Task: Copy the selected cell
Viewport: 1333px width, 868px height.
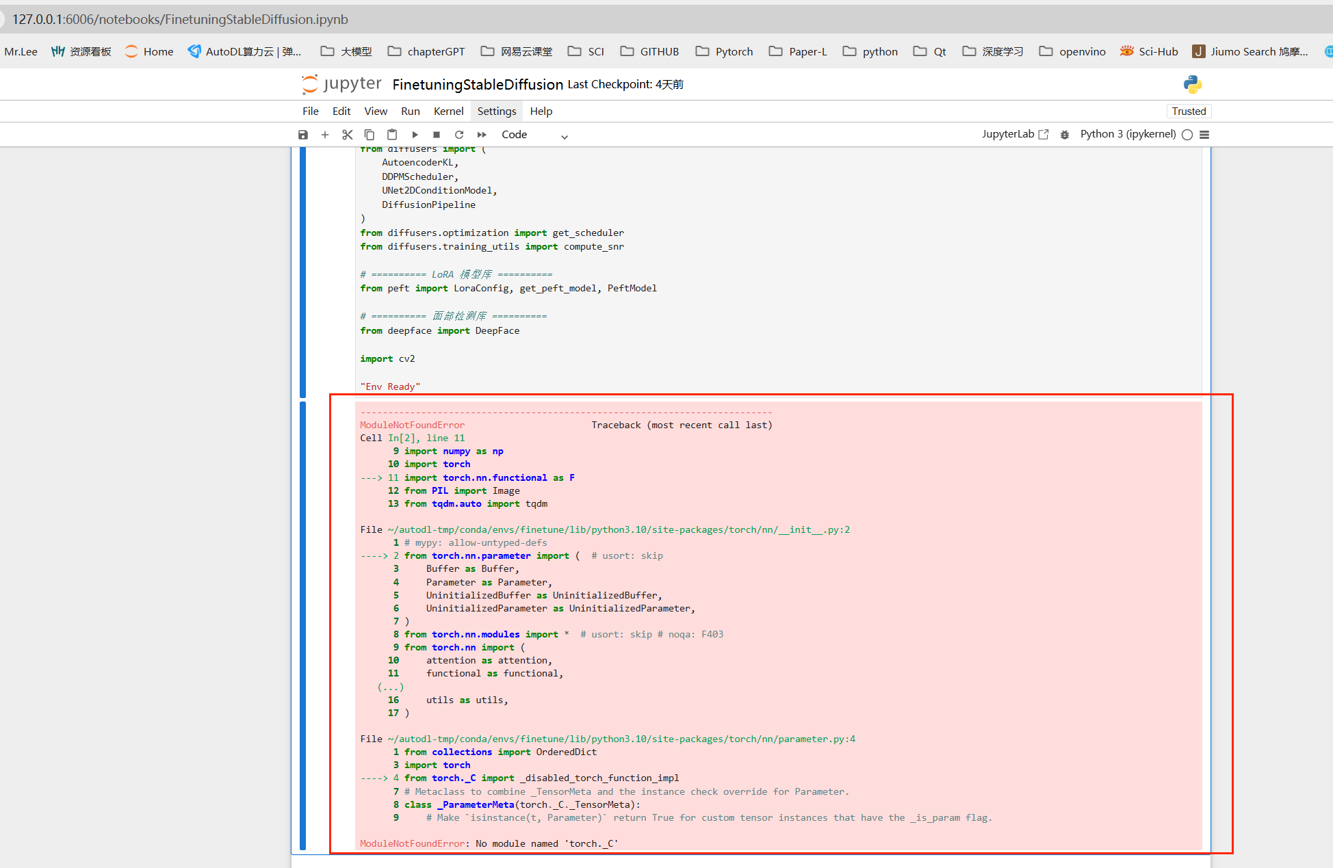Action: pos(370,135)
